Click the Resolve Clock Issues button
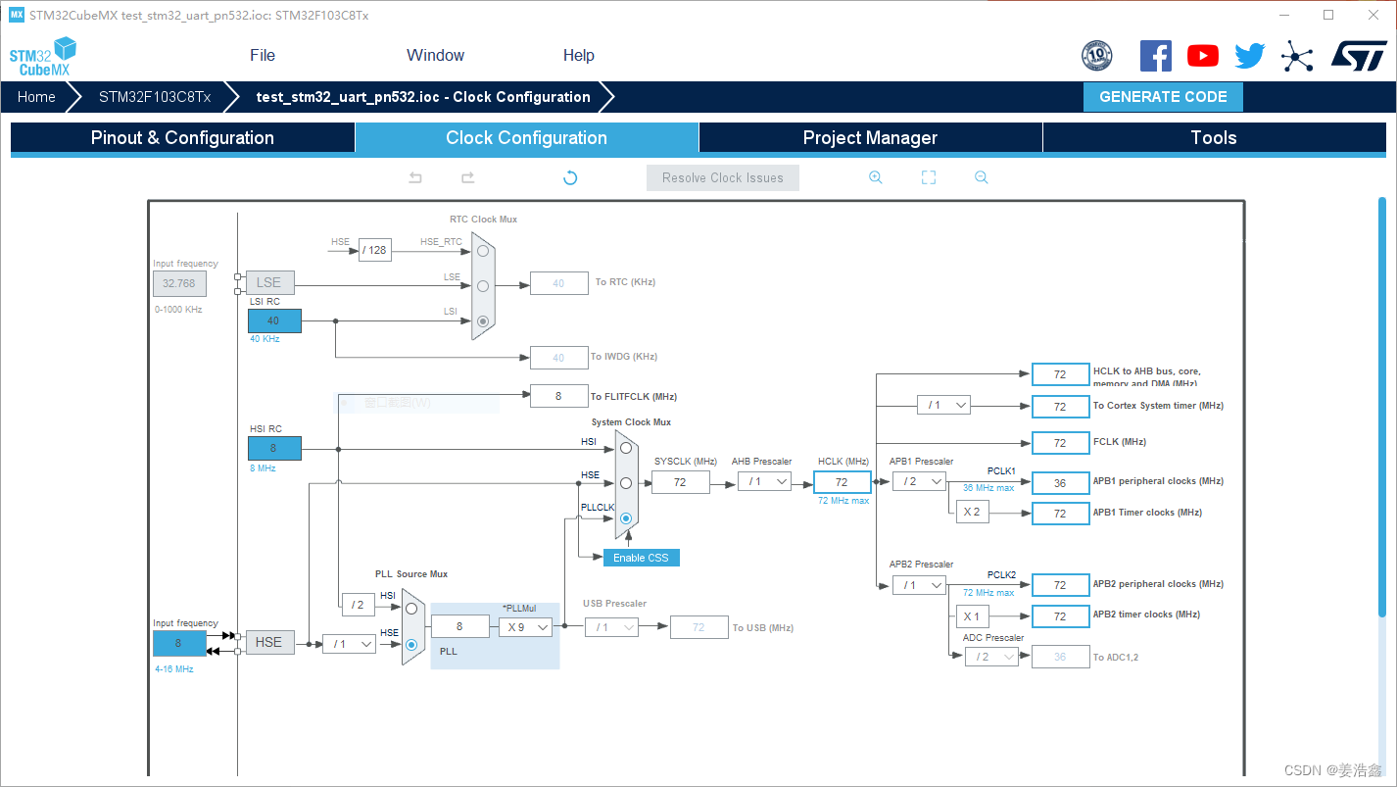Viewport: 1397px width, 787px height. pos(723,177)
